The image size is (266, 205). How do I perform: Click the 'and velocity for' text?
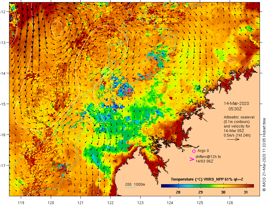pyautogui.click(x=237, y=126)
